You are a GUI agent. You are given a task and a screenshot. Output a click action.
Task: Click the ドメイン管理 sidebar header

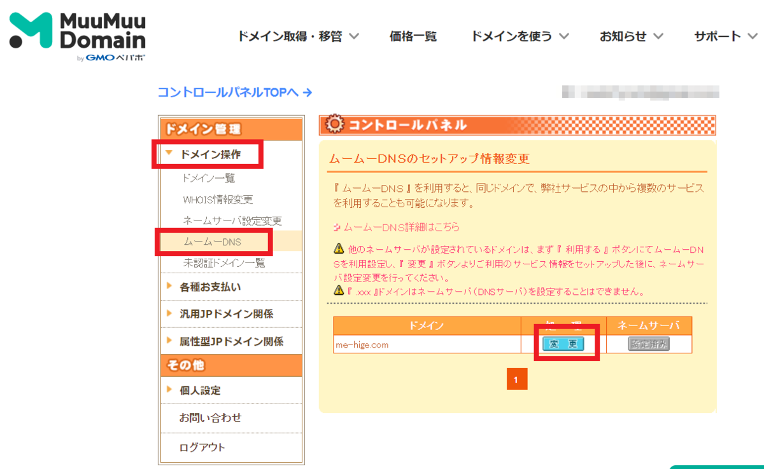230,129
